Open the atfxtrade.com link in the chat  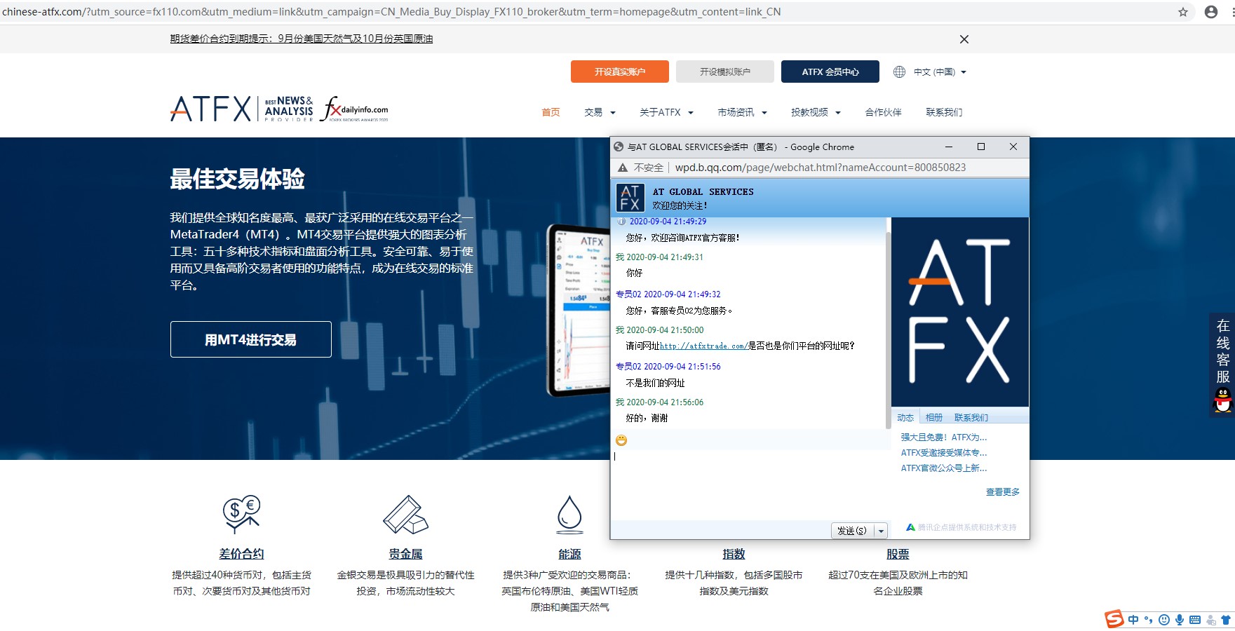(x=703, y=346)
